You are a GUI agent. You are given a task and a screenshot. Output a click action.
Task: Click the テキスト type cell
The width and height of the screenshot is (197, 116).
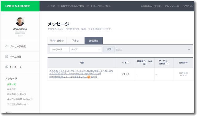tap(125, 74)
